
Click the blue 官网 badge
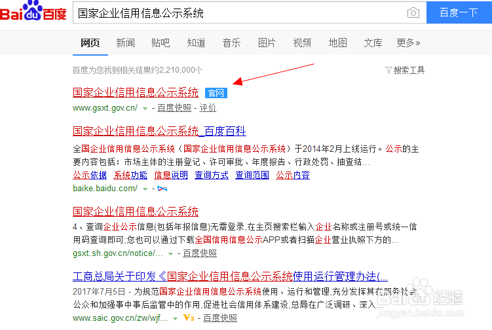click(x=216, y=93)
